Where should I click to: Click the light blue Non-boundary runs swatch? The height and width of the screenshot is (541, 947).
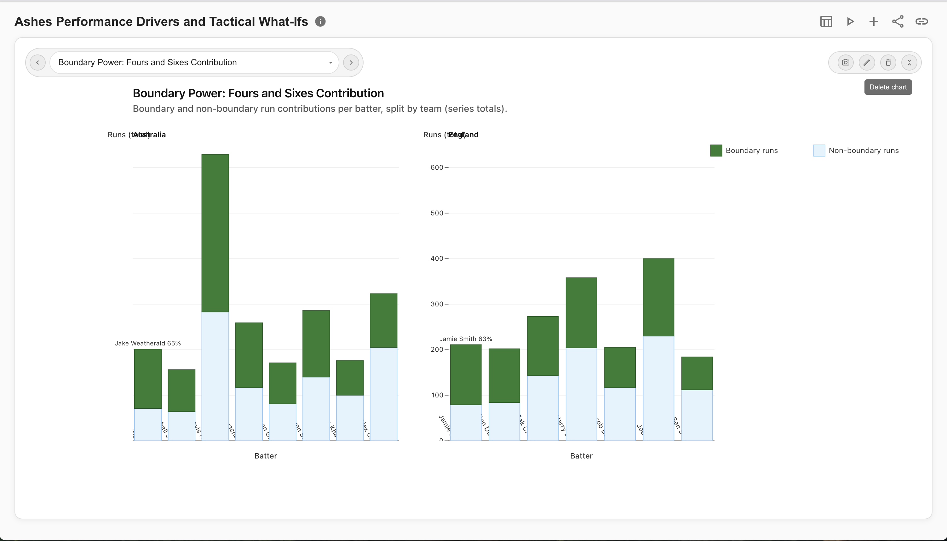pyautogui.click(x=819, y=151)
